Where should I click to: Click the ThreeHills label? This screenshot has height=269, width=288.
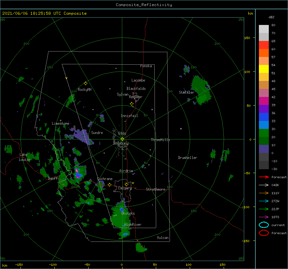click(x=161, y=140)
